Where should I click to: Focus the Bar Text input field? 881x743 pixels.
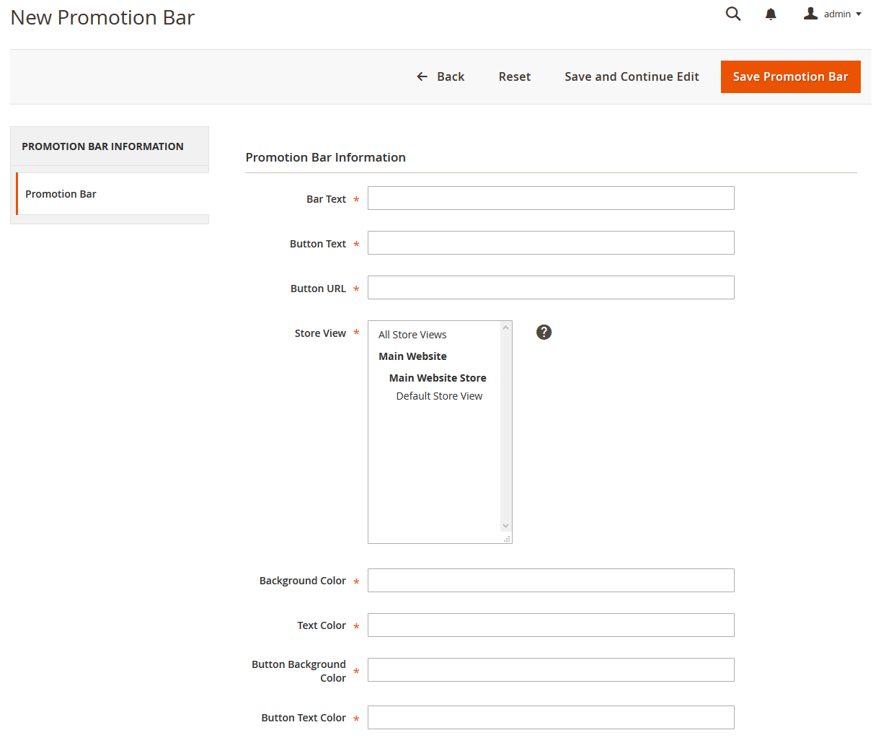(x=551, y=198)
